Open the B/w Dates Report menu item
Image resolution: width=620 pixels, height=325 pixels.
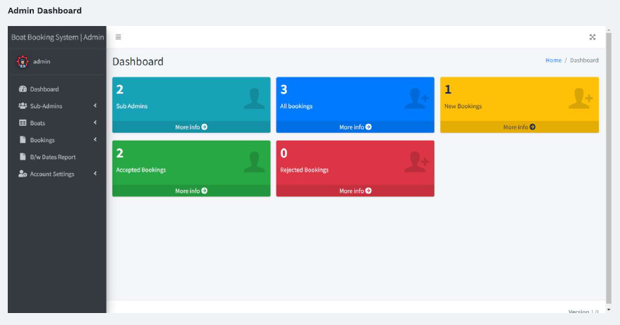coord(57,157)
